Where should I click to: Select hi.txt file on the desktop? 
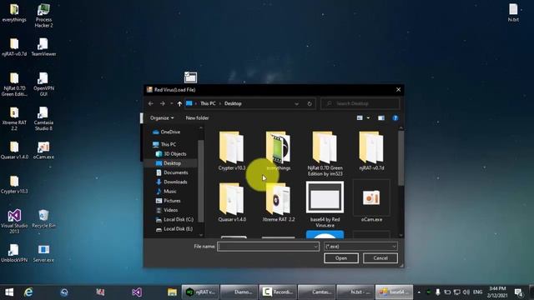pos(513,12)
